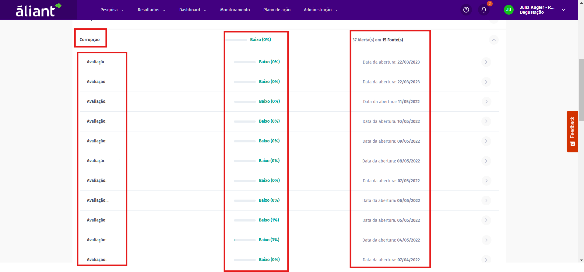Collapse the Corrupção section

click(x=494, y=40)
